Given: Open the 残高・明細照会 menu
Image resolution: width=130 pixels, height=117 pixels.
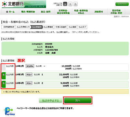Looking at the screenshot, I should (x=28, y=12).
